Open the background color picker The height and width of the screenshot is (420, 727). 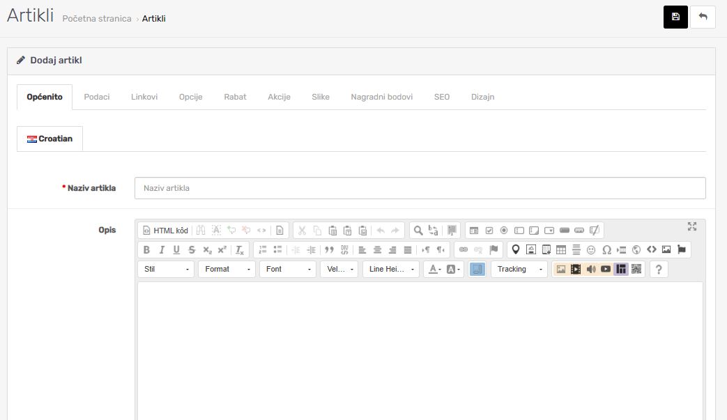click(453, 269)
